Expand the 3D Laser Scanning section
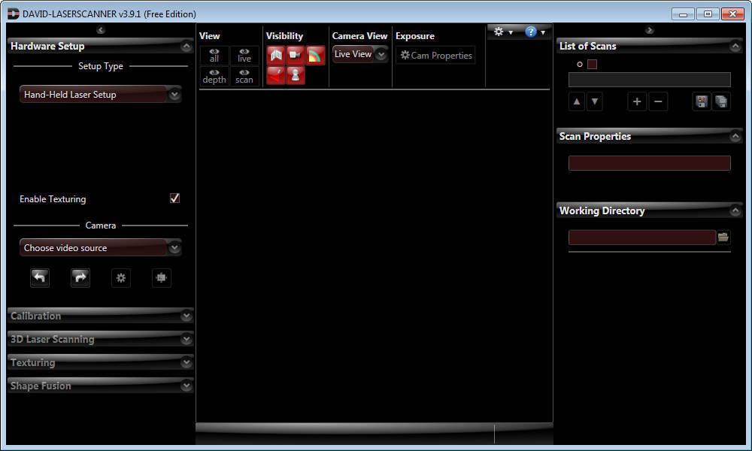Screen dimensions: 752x451 point(100,340)
